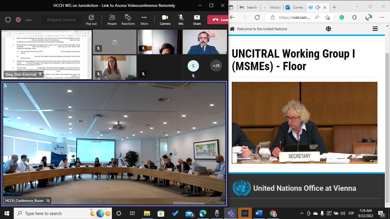Open the Edge tab actions menu icon
The height and width of the screenshot is (219, 390).
coord(232,7)
